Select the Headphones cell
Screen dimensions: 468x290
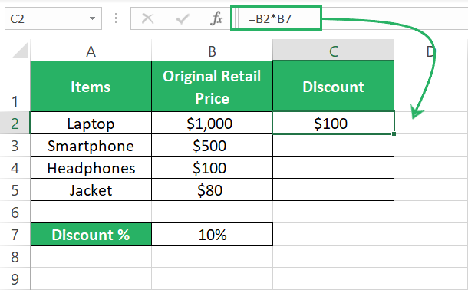(91, 168)
